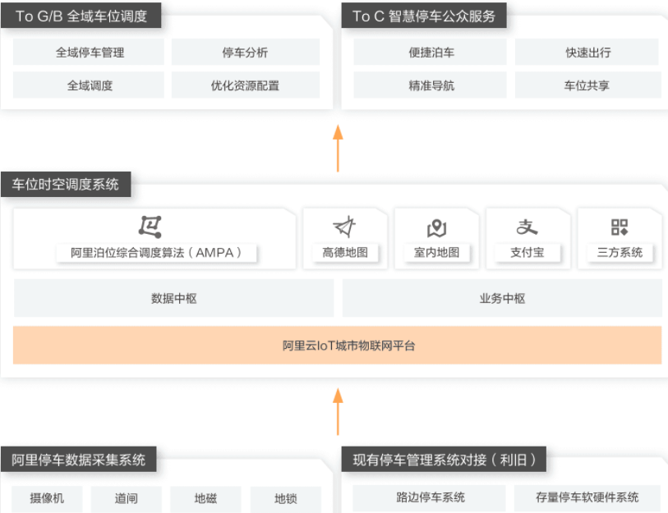668x513 pixels.
Task: Select the 停车分析 box
Action: click(246, 52)
